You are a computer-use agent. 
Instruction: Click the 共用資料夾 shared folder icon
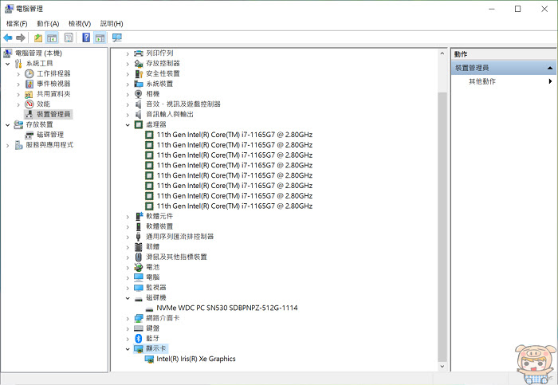(29, 94)
